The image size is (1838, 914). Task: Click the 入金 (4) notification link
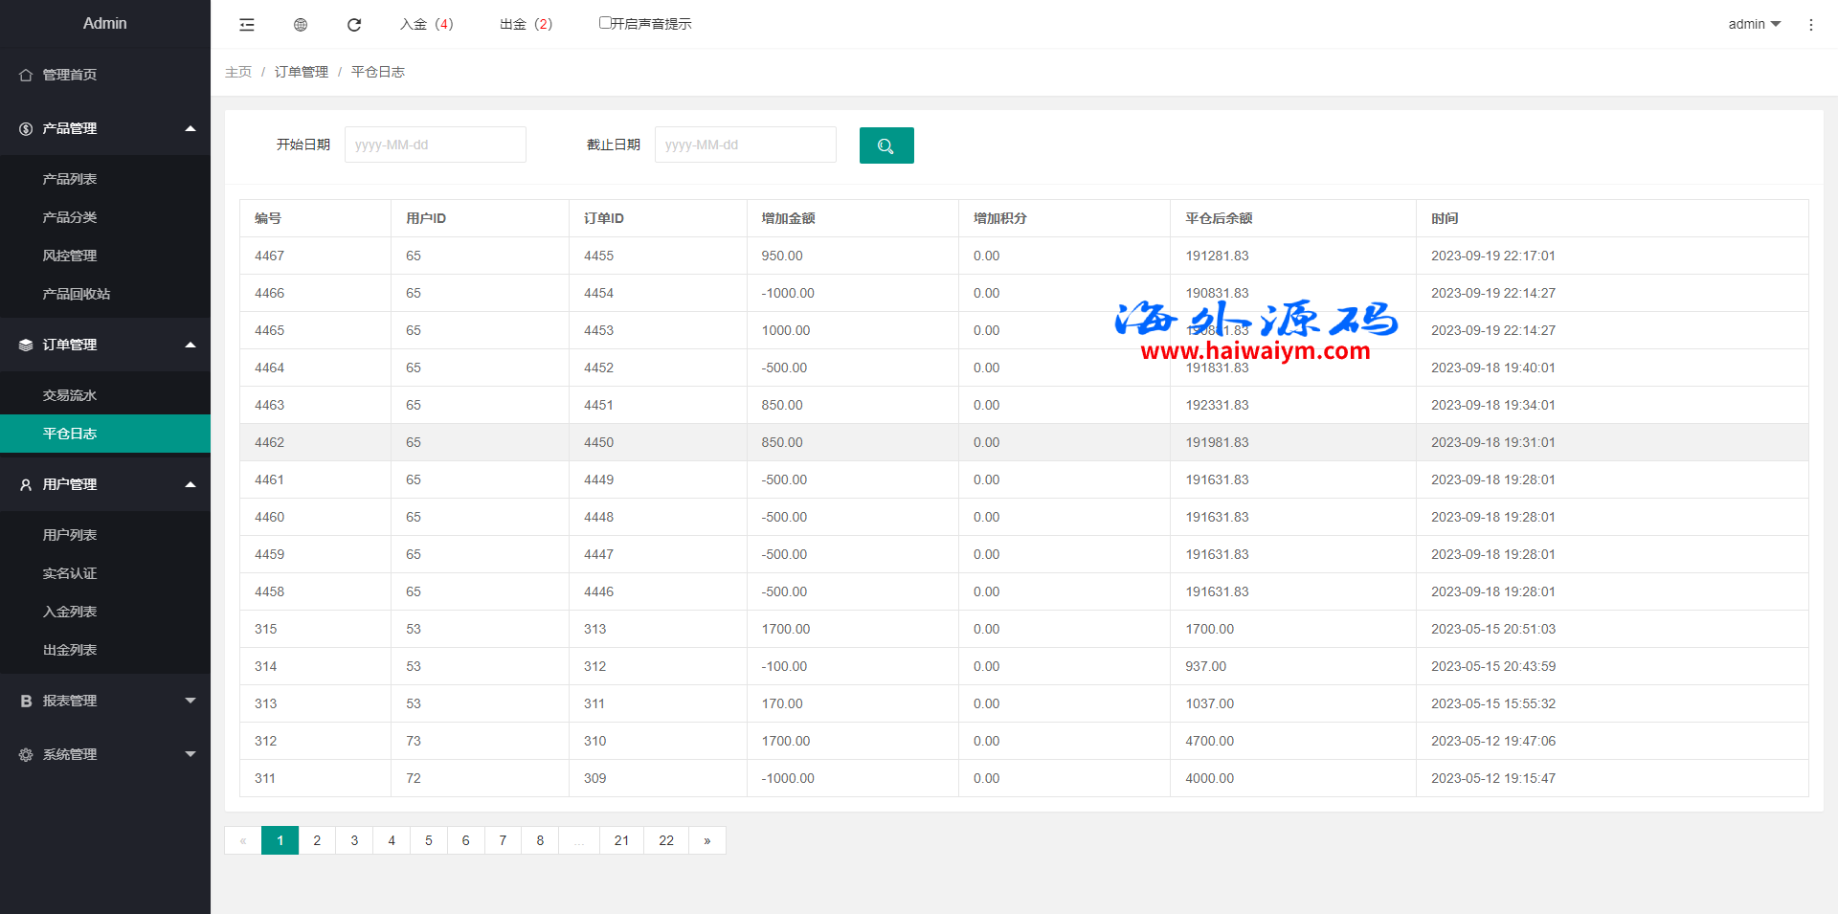click(427, 24)
